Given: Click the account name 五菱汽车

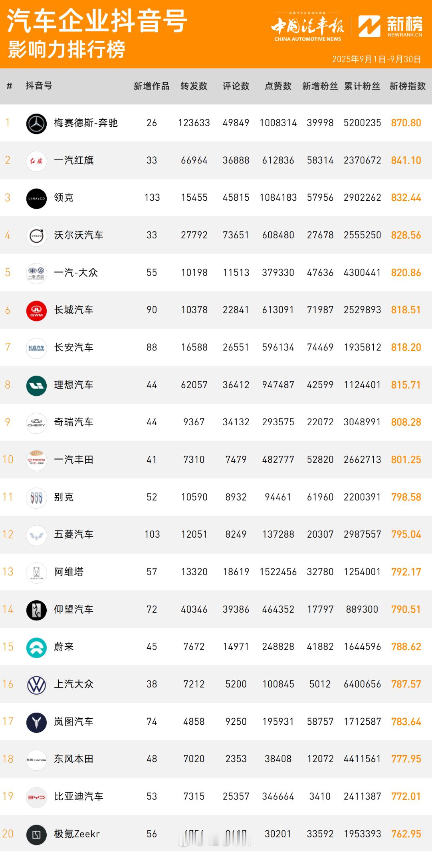Looking at the screenshot, I should click(x=74, y=535).
